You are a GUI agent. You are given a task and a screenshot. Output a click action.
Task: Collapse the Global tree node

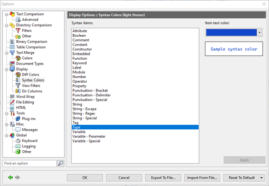click(6, 136)
